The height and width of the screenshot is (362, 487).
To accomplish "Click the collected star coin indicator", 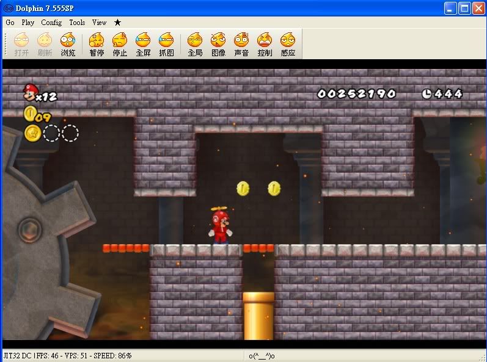I will tap(32, 133).
